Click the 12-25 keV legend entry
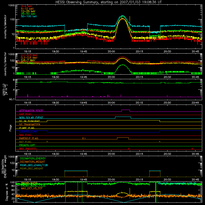This screenshot has width=205, height=205. [28, 11]
